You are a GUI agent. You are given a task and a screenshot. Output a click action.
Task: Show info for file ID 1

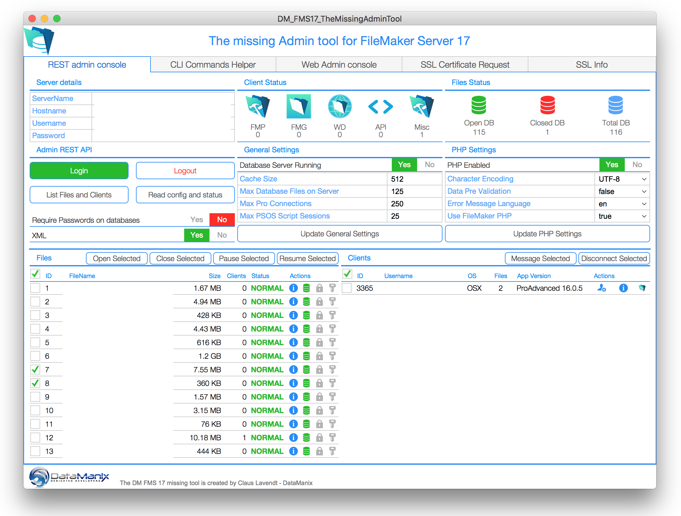pyautogui.click(x=294, y=288)
